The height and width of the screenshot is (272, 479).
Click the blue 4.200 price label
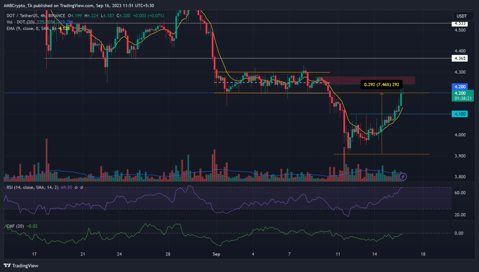click(460, 87)
